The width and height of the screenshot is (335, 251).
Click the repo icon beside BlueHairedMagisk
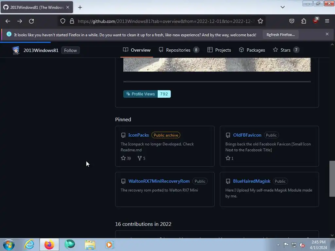228,181
